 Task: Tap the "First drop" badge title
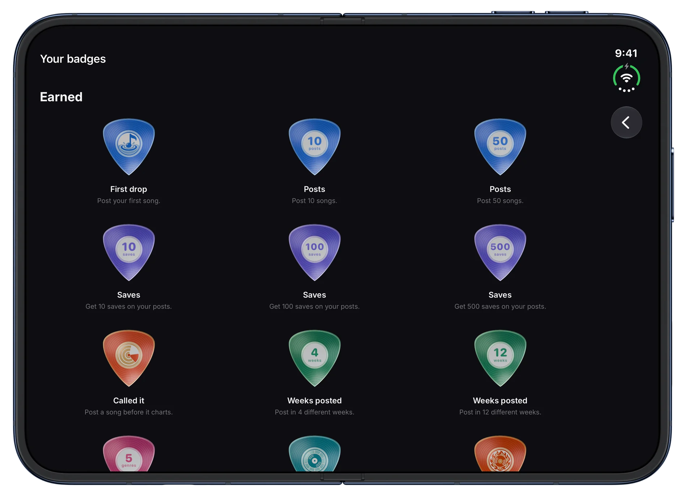(x=129, y=189)
